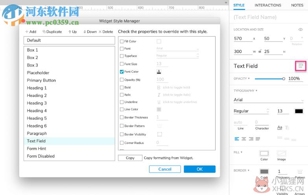The image size is (308, 195).
Task: Enable the Corner Radius checkbox
Action: point(122,143)
